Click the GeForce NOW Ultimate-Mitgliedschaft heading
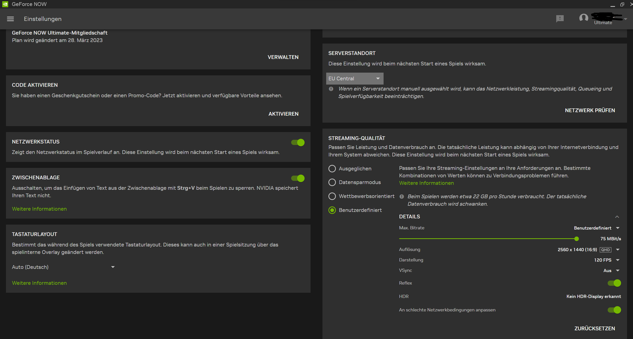The width and height of the screenshot is (633, 339). coord(60,33)
